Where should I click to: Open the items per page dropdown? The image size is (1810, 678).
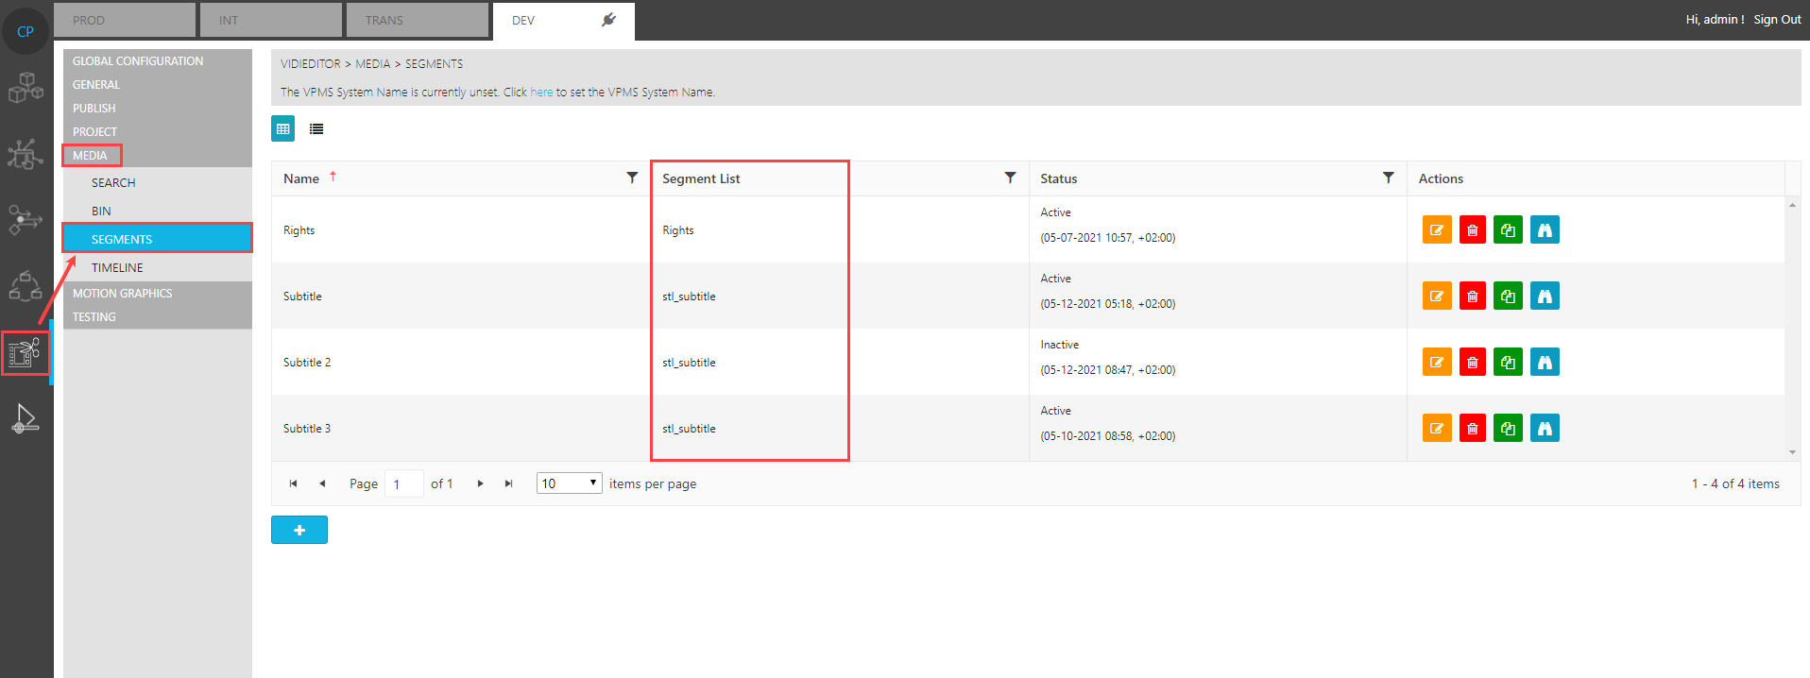pyautogui.click(x=569, y=483)
